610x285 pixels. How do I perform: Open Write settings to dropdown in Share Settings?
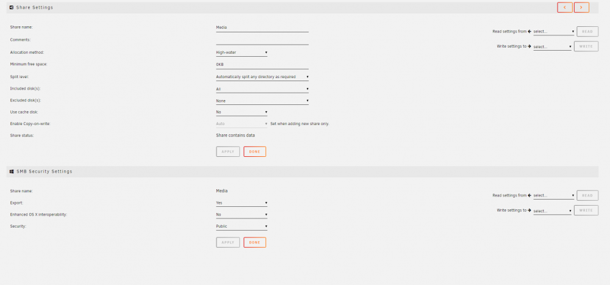pyautogui.click(x=552, y=47)
